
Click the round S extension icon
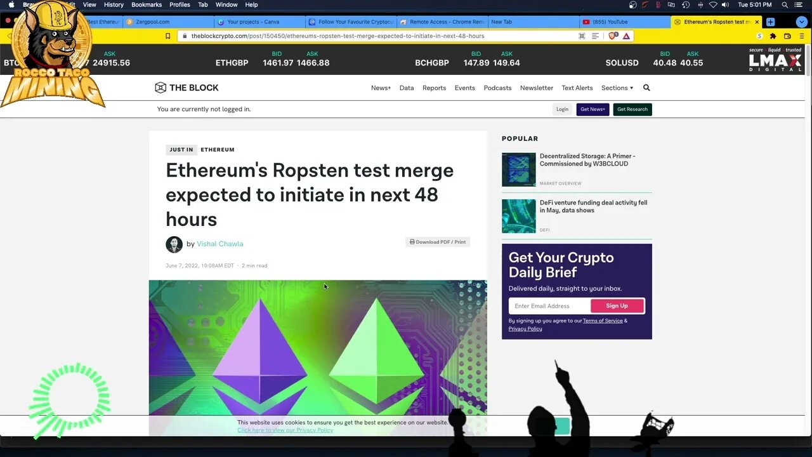(x=759, y=36)
